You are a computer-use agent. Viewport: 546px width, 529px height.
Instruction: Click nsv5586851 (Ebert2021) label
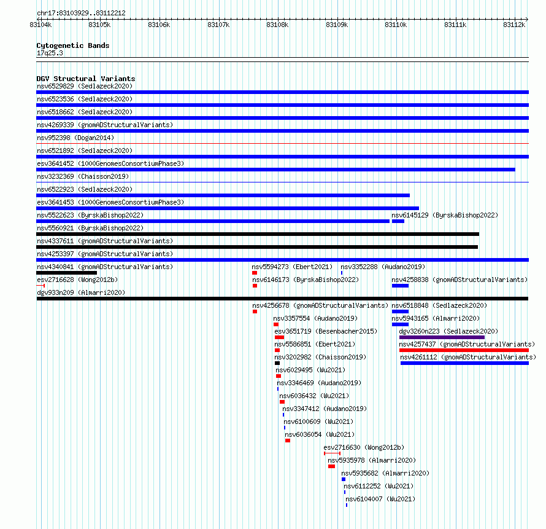315,344
